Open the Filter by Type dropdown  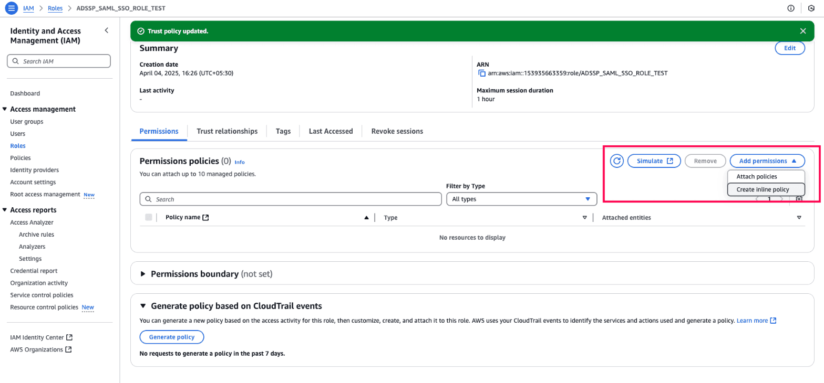(521, 199)
